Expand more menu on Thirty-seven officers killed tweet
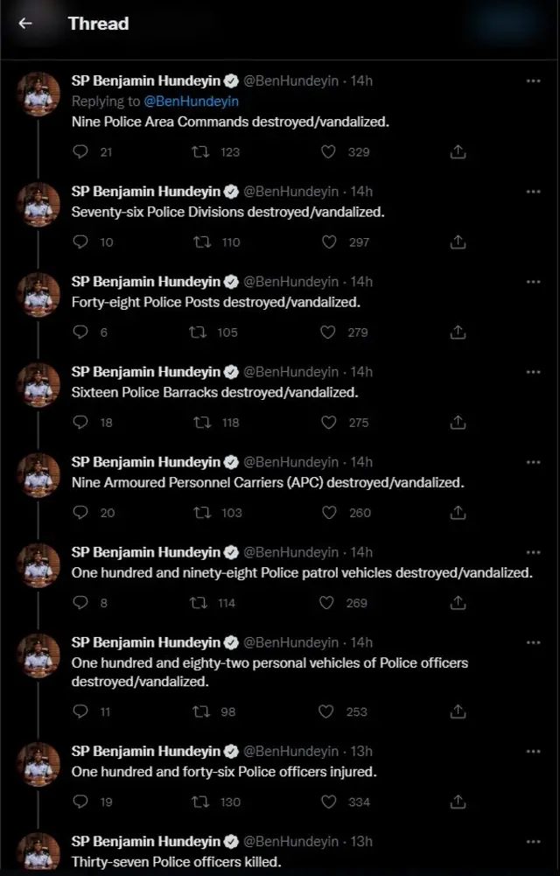Image resolution: width=560 pixels, height=876 pixels. pyautogui.click(x=533, y=842)
